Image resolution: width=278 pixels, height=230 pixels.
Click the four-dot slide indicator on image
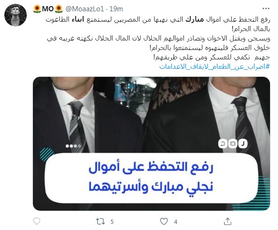(x=73, y=146)
